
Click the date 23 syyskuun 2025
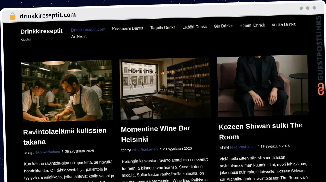(177, 149)
